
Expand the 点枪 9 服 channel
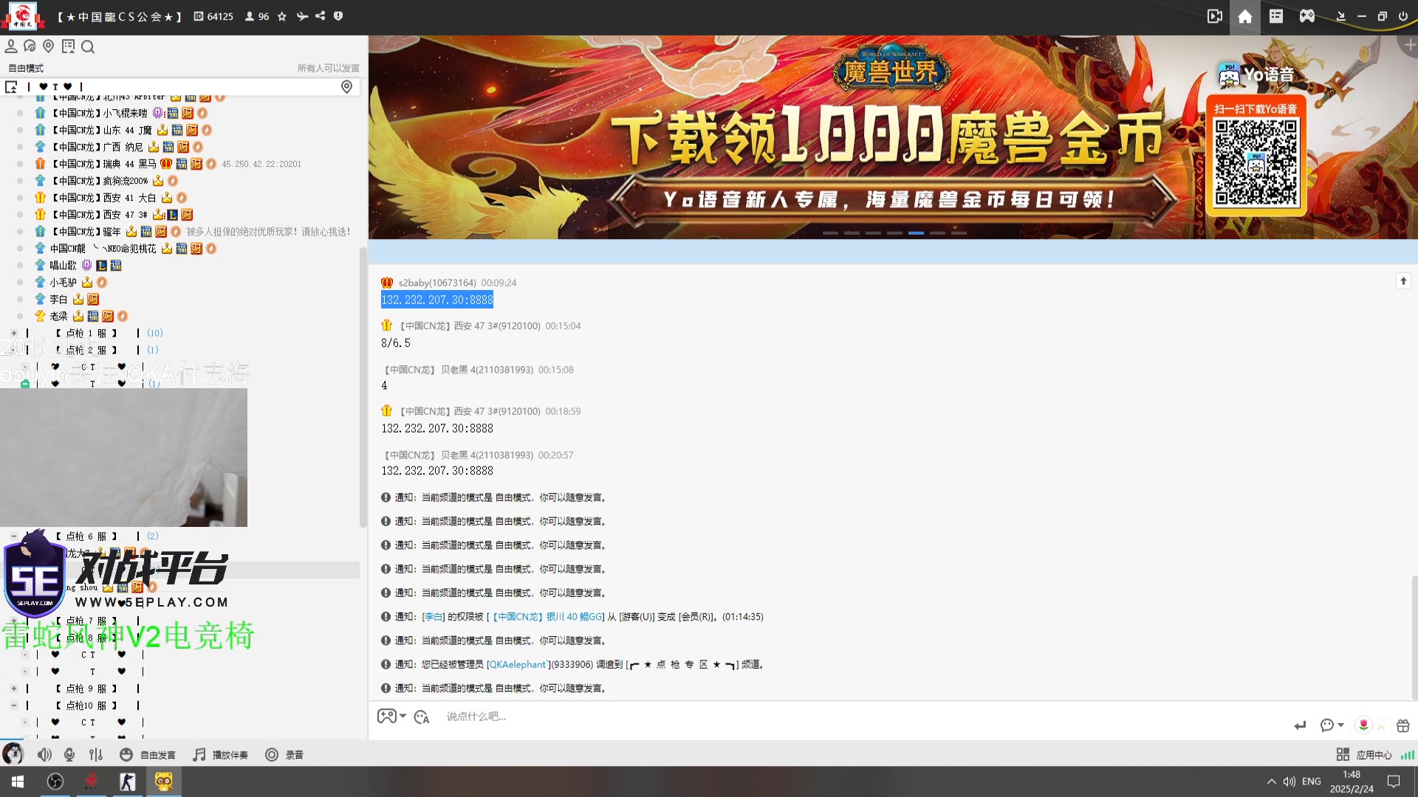pyautogui.click(x=13, y=689)
